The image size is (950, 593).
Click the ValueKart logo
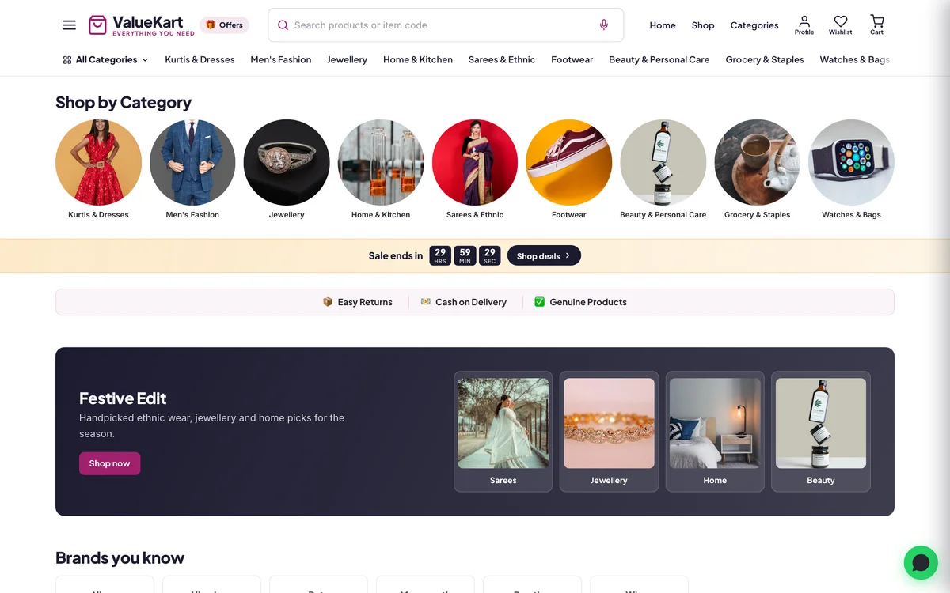point(141,25)
